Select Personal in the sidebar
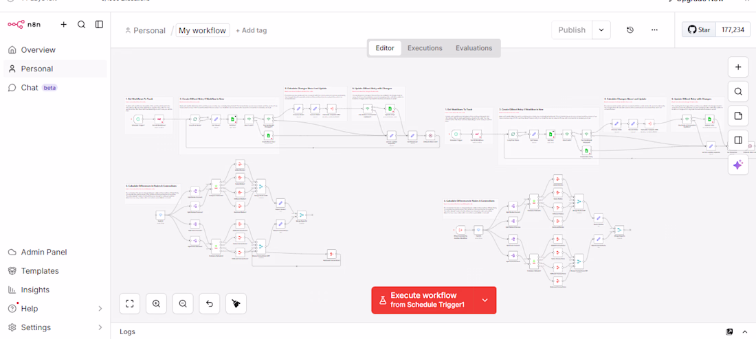The image size is (756, 339). 55,69
